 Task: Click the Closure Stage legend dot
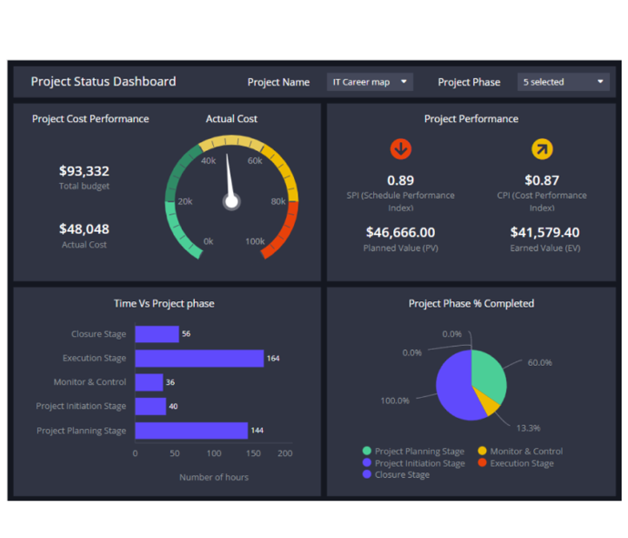(x=367, y=475)
